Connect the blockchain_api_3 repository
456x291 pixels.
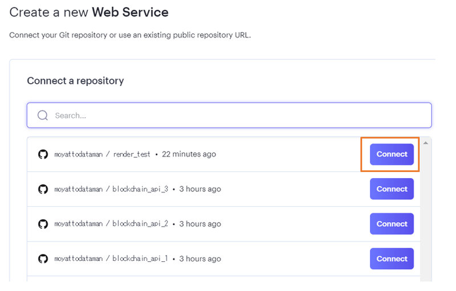point(392,189)
